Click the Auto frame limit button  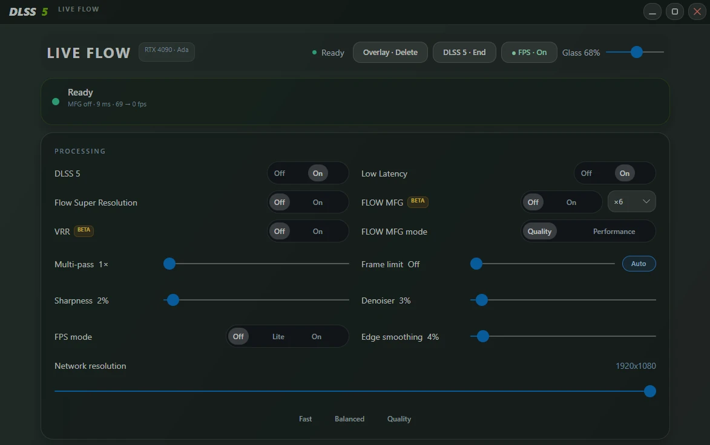(639, 264)
